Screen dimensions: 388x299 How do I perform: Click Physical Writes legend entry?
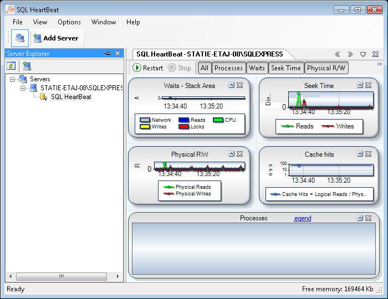point(187,194)
